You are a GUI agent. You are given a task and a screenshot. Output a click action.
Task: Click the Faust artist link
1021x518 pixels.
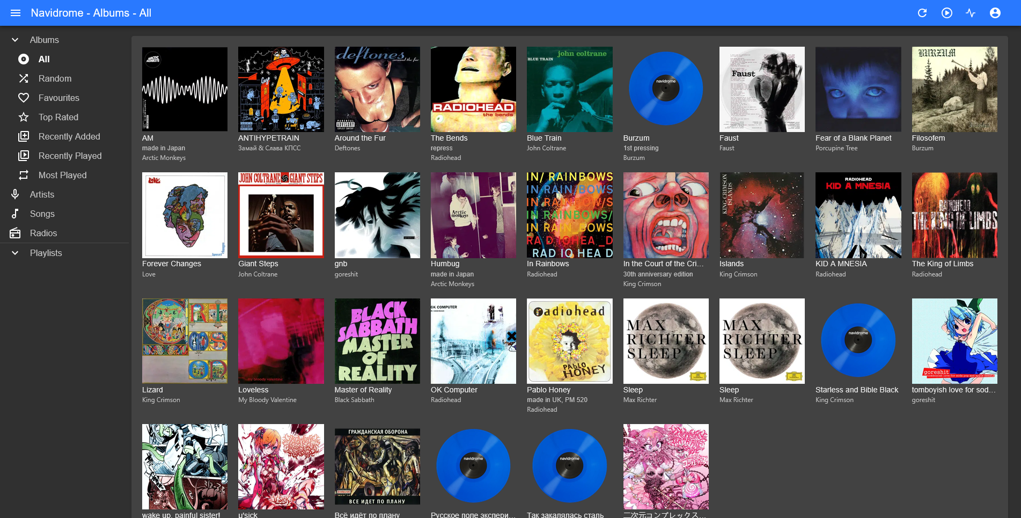(726, 148)
